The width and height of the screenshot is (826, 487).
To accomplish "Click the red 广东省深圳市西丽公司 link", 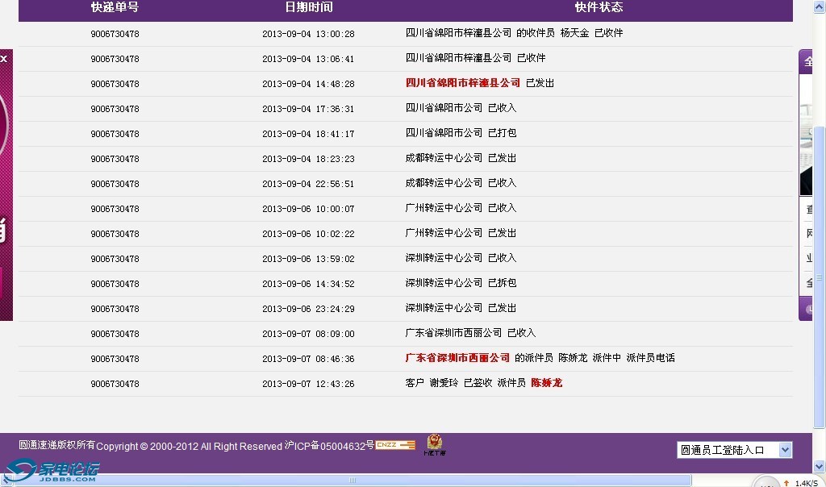I will (x=457, y=358).
